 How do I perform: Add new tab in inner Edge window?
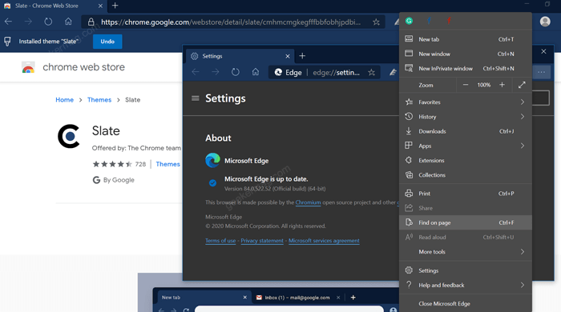click(302, 56)
